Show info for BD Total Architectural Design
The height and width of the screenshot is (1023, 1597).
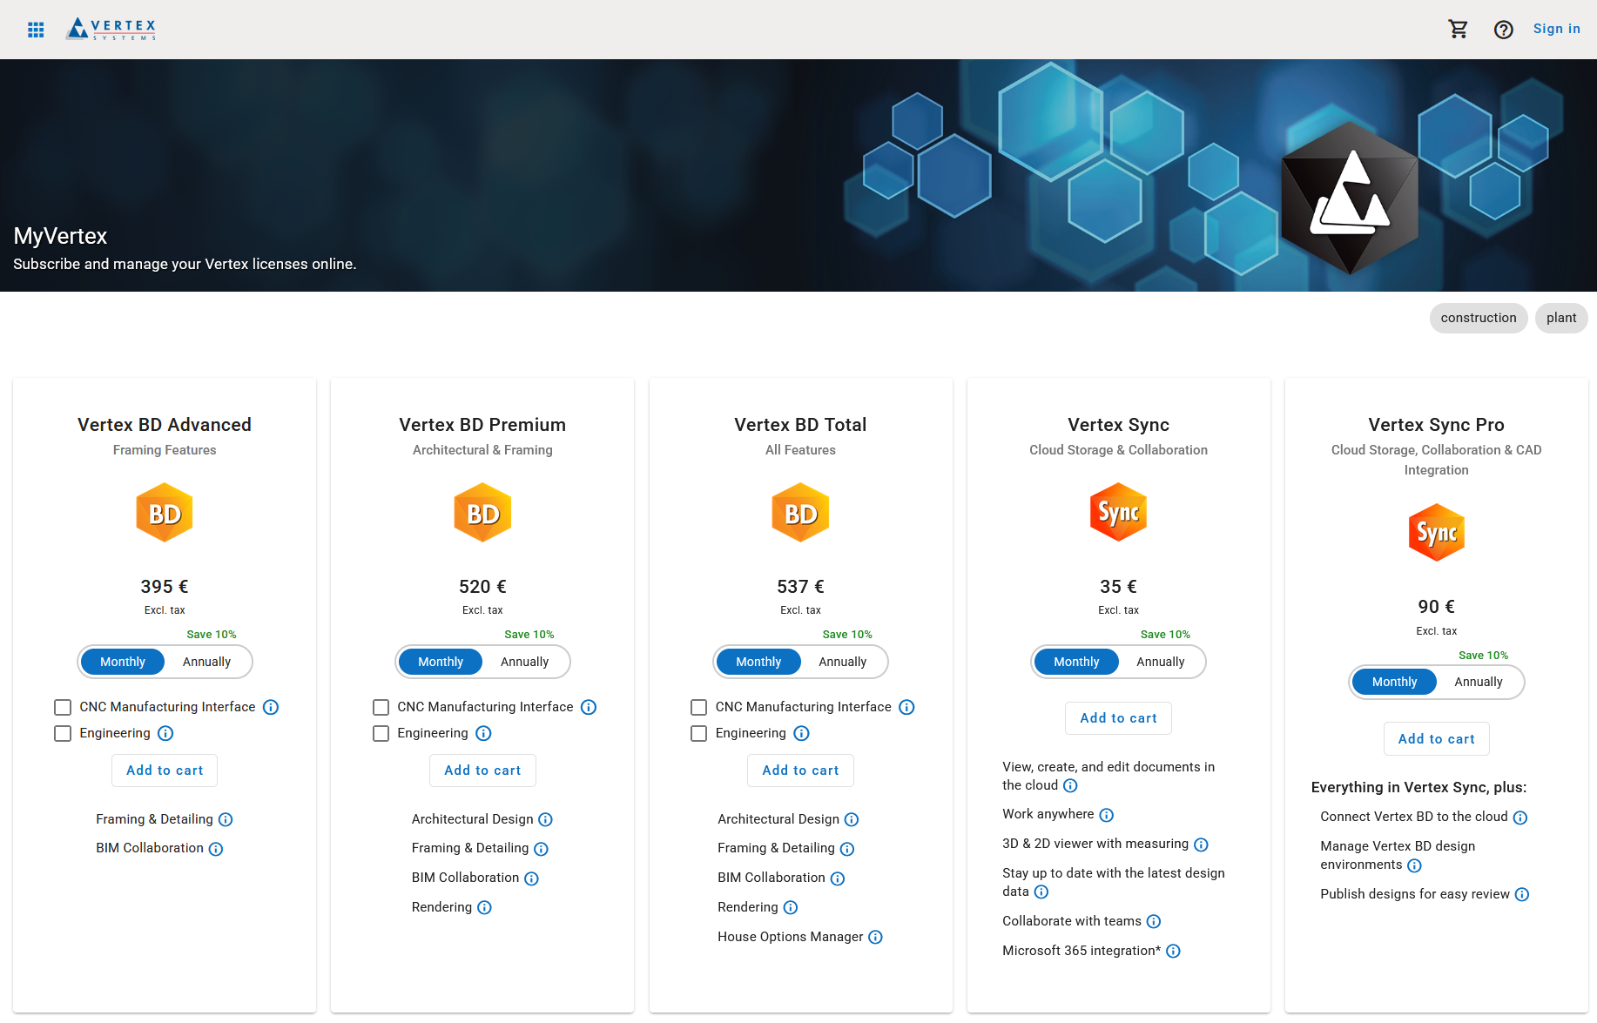point(852,819)
